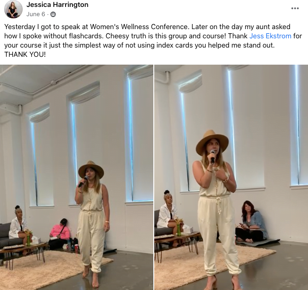Open the right close-up speaker photo
This screenshot has width=308, height=290.
tap(231, 177)
